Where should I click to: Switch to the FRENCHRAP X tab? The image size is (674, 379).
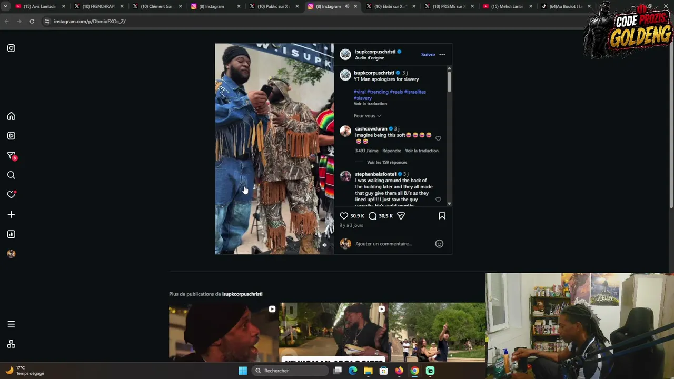[98, 6]
